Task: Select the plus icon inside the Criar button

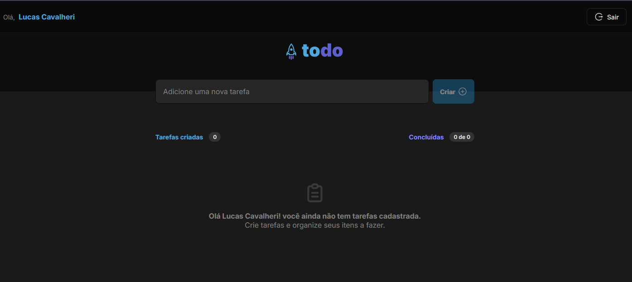Action: (x=463, y=91)
